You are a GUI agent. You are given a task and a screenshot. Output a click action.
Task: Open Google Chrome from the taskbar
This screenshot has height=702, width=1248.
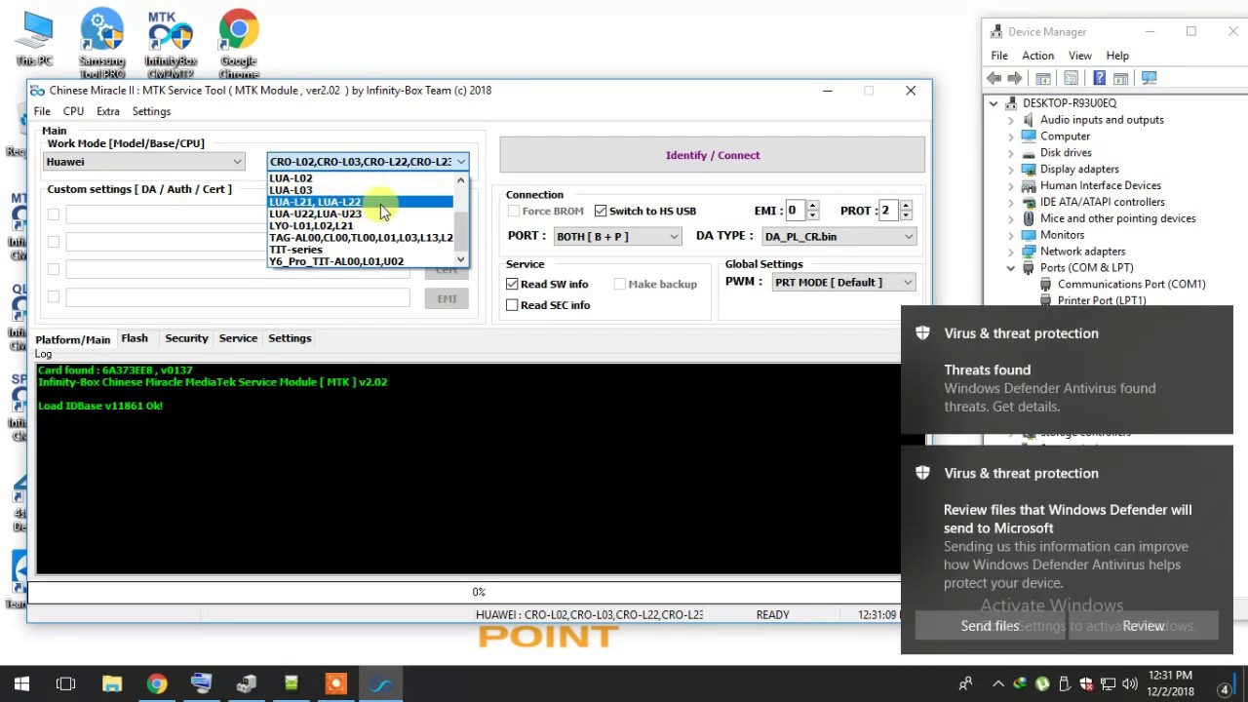[156, 683]
